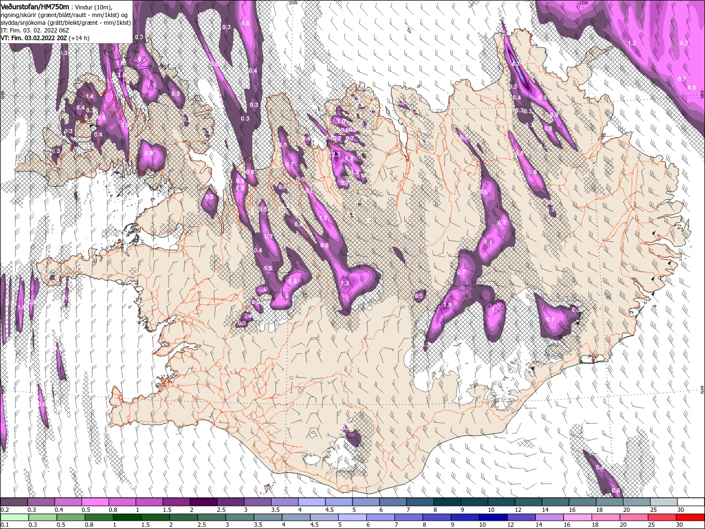This screenshot has height=529, width=705.
Task: Select the snow legend swatch for 4–4.5
Action: [312, 502]
